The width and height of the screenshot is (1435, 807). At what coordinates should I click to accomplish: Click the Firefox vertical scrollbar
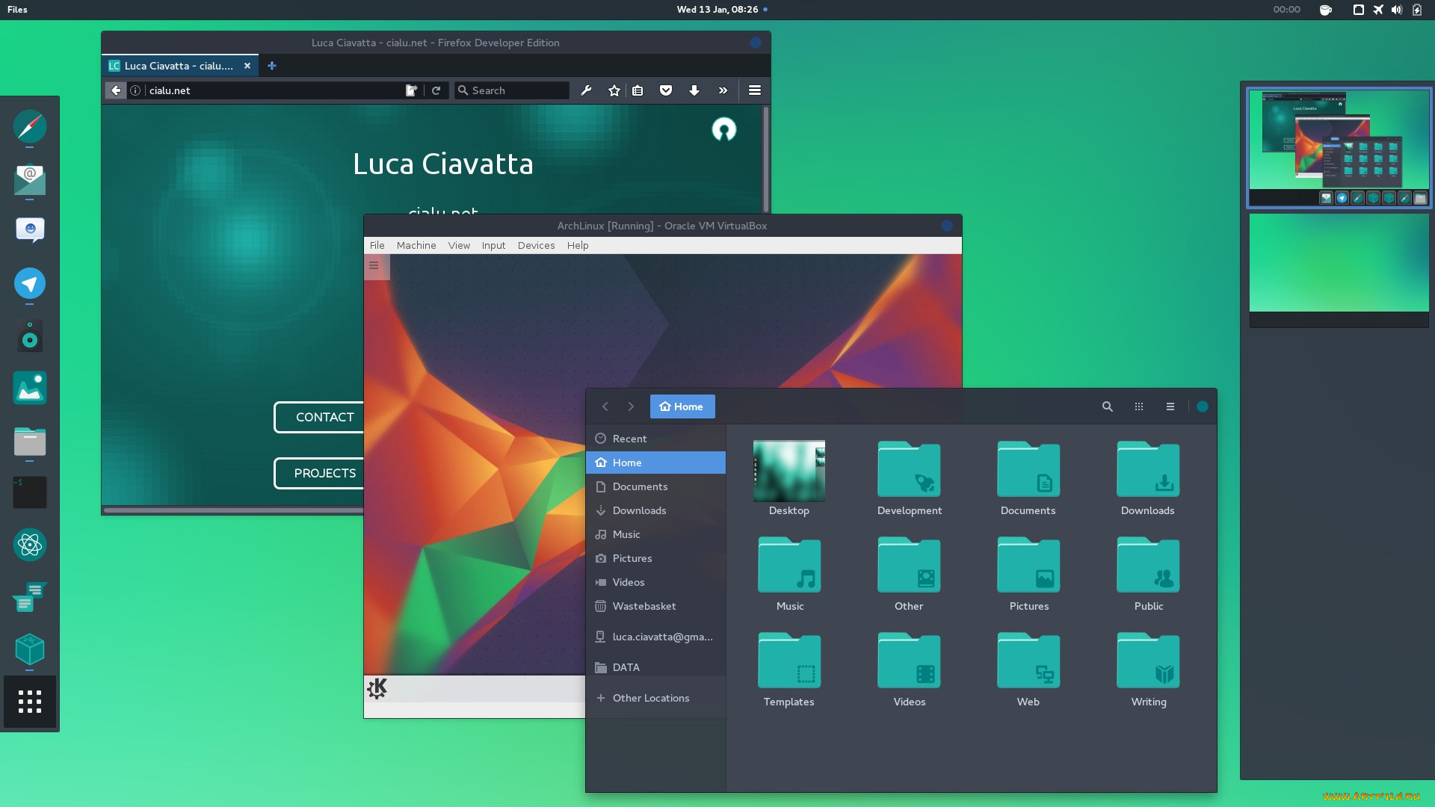click(765, 158)
